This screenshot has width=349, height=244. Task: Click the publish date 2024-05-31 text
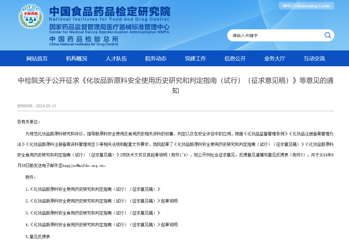click(x=46, y=106)
